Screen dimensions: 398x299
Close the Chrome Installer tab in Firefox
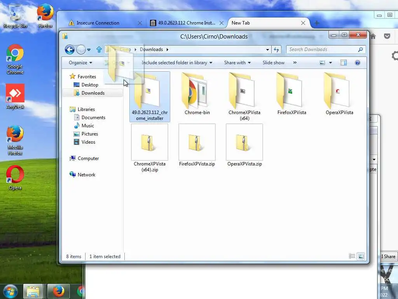coord(222,23)
